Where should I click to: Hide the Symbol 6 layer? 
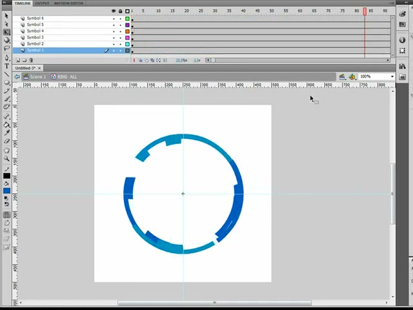tap(114, 19)
